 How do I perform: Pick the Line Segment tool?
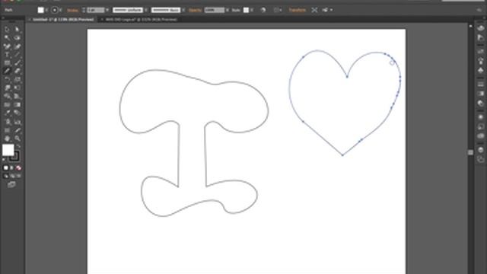[17, 55]
